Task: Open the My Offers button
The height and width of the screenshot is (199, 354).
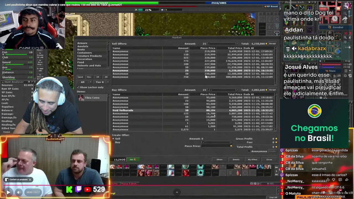Action: [x=253, y=159]
